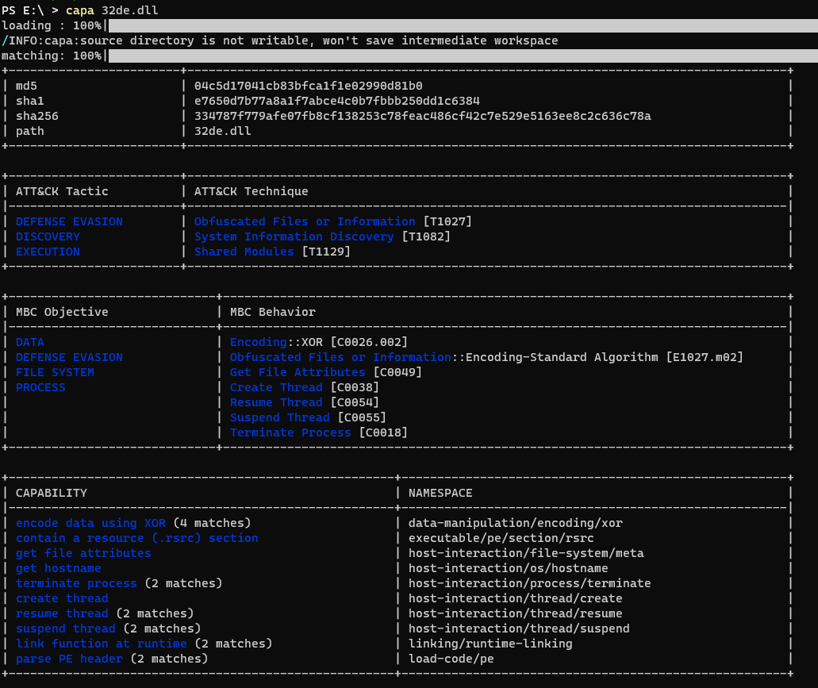Click the PROCESS objective
Viewport: 818px width, 688px height.
pos(40,387)
